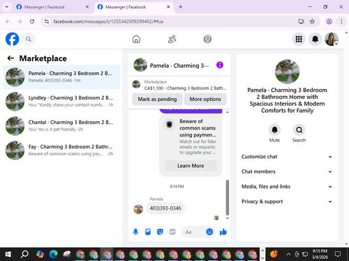Click Pamela's phone number message bubble
Image resolution: width=349 pixels, height=261 pixels.
pyautogui.click(x=165, y=208)
